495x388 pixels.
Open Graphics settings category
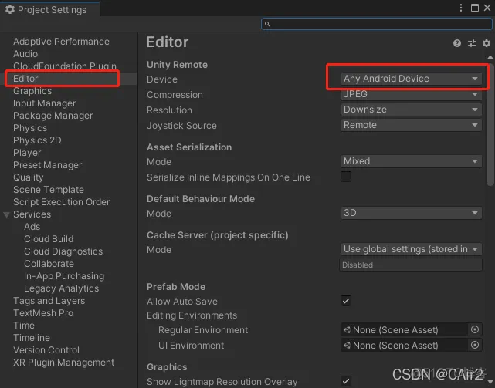click(x=32, y=91)
